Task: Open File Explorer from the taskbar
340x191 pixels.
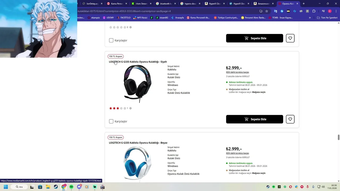Action: click(x=48, y=187)
